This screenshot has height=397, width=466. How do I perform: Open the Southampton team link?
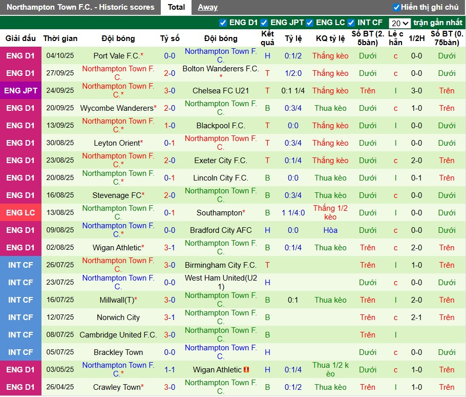pyautogui.click(x=219, y=213)
